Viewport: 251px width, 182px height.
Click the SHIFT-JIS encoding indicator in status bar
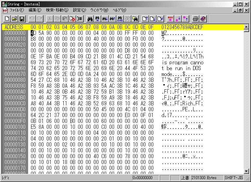[x=234, y=178]
